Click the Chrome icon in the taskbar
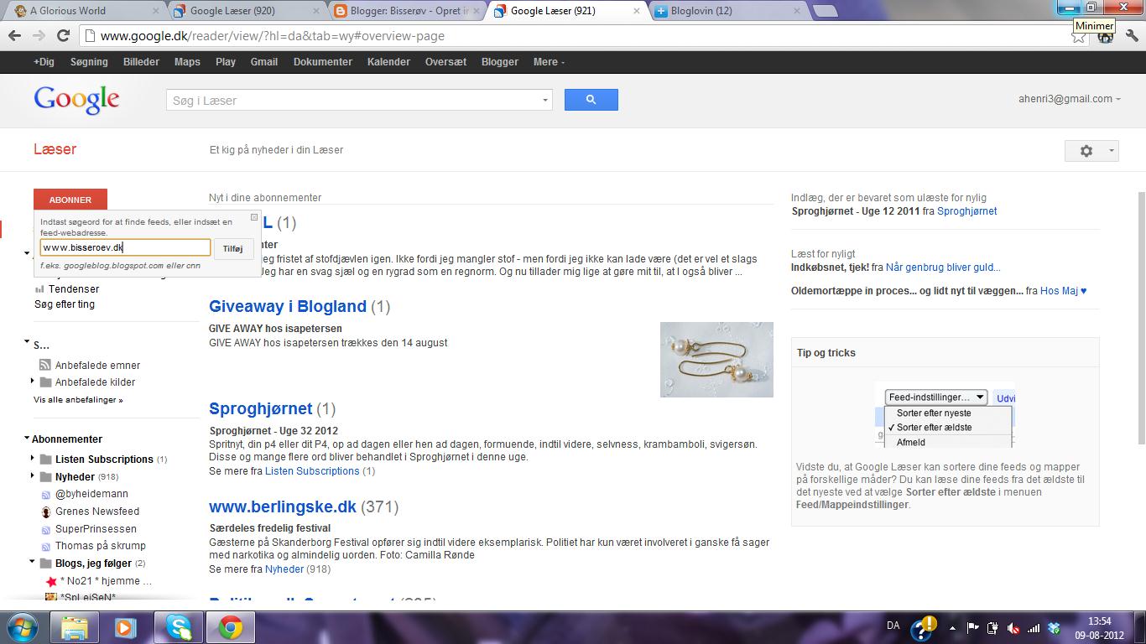The height and width of the screenshot is (644, 1146). pos(231,627)
